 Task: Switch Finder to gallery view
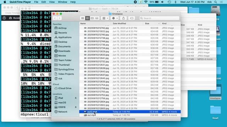point(97,18)
